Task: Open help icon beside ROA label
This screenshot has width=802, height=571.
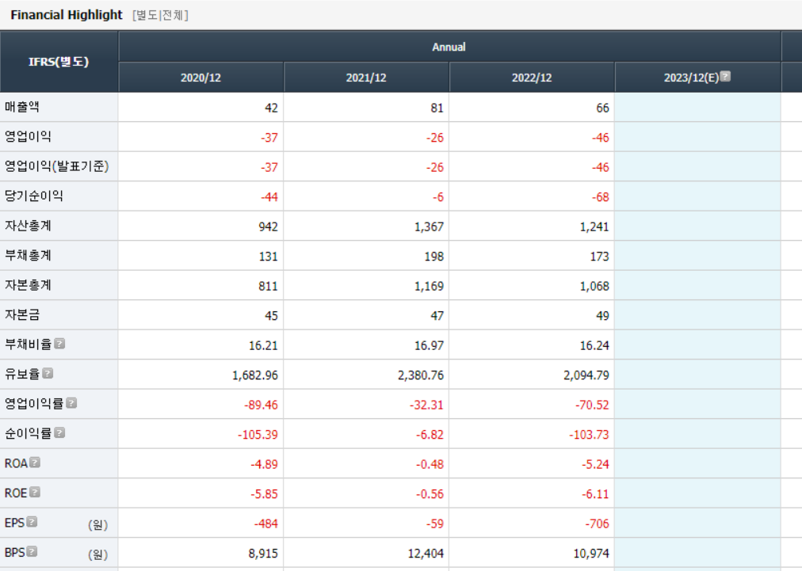Action: [35, 463]
